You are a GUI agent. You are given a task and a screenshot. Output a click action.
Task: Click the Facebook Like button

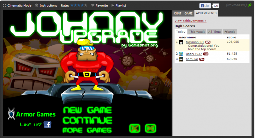pos(205,6)
